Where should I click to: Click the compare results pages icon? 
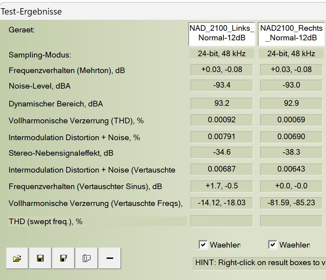[x=86, y=259]
